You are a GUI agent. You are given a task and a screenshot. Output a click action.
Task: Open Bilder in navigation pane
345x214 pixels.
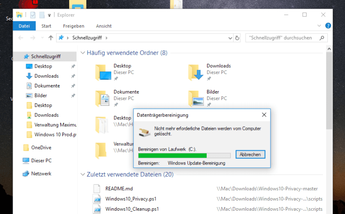coord(41,96)
